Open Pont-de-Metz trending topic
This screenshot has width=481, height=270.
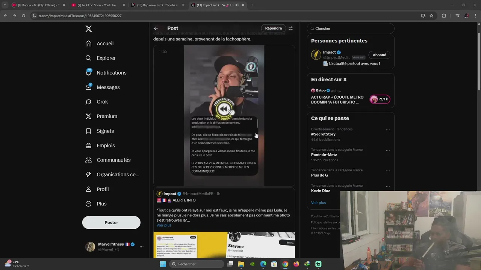pos(324,154)
